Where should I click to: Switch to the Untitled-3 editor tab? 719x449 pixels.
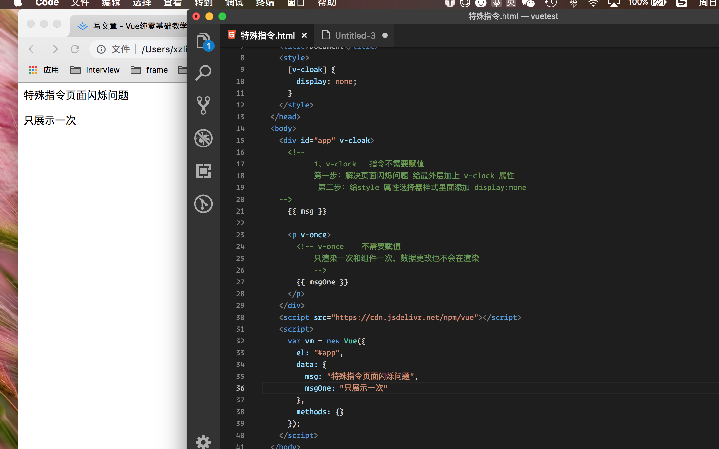(x=355, y=35)
